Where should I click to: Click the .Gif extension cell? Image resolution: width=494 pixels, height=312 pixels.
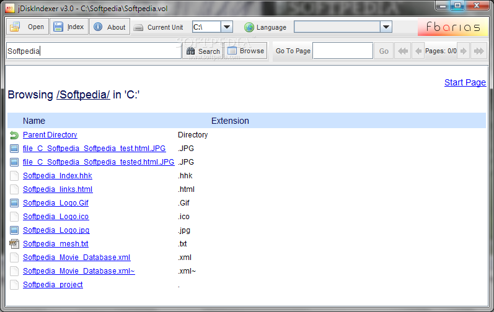pyautogui.click(x=183, y=203)
